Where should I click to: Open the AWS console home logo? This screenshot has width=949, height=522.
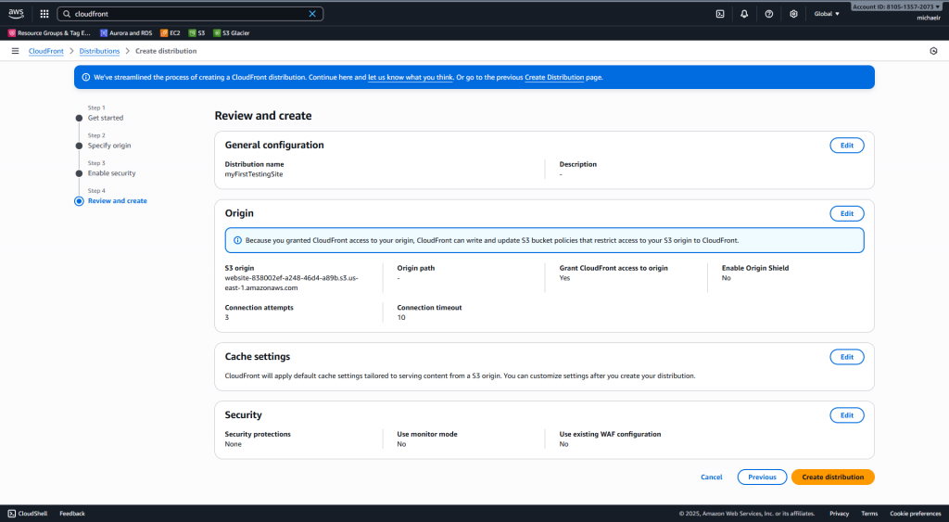click(x=17, y=13)
